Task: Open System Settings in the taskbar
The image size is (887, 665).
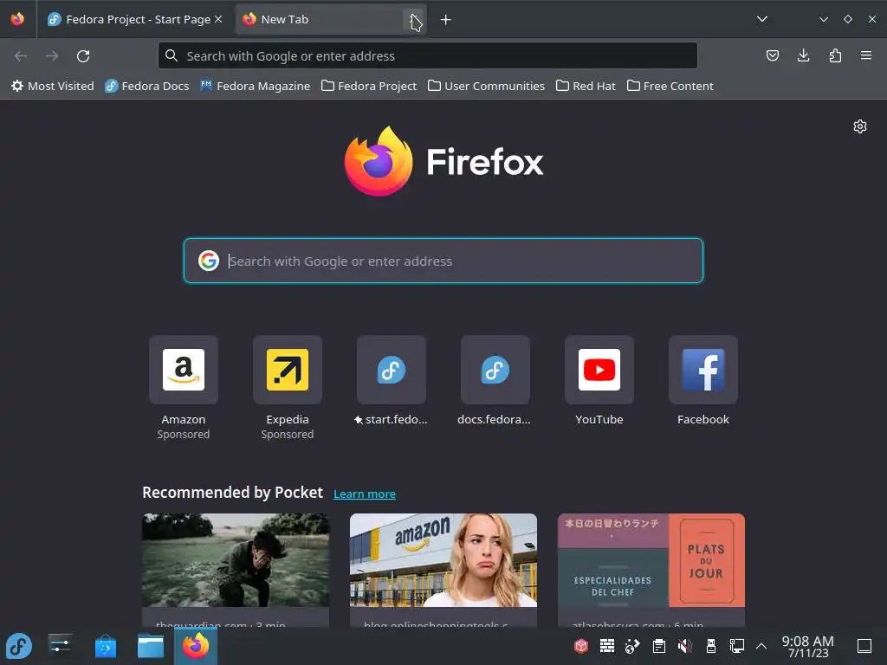Action: pyautogui.click(x=60, y=646)
